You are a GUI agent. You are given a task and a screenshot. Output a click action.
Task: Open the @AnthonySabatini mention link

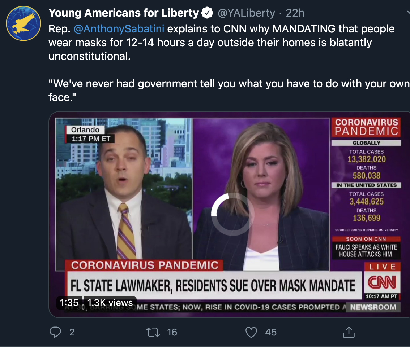click(119, 29)
